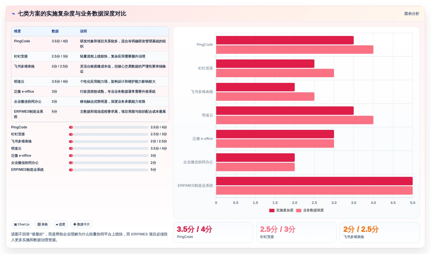Click PingCode 实施复杂度 dark red bar

click(285, 40)
